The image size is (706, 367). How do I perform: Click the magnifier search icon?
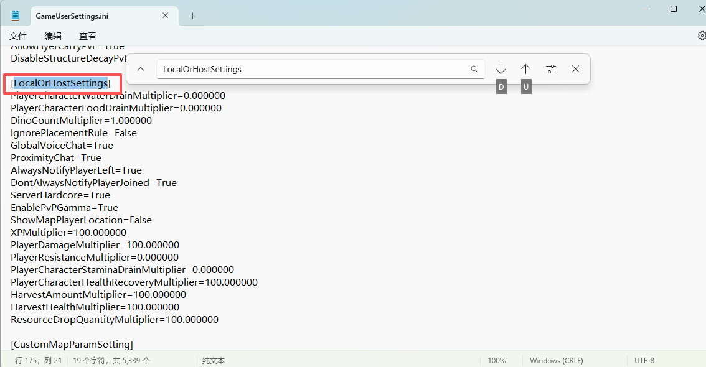(x=474, y=69)
